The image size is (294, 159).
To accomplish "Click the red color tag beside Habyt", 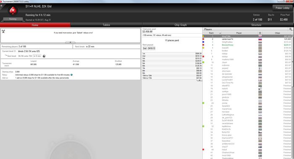I will (x=203, y=149).
